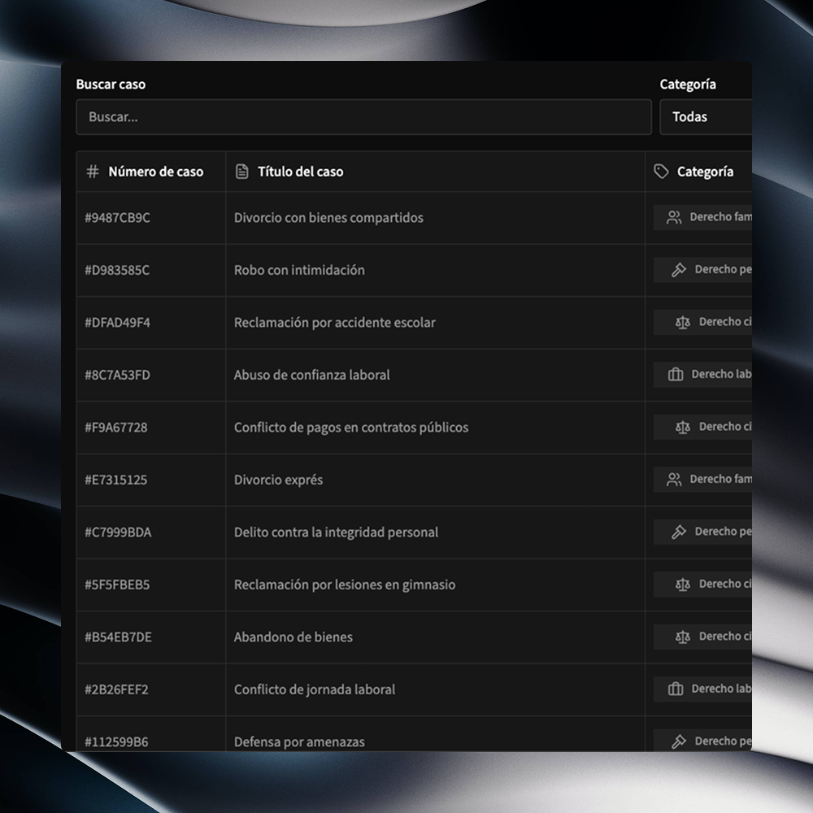Click the Derecho familiar badge on Divorcio exprés
Viewport: 813px width, 813px height.
tap(707, 479)
